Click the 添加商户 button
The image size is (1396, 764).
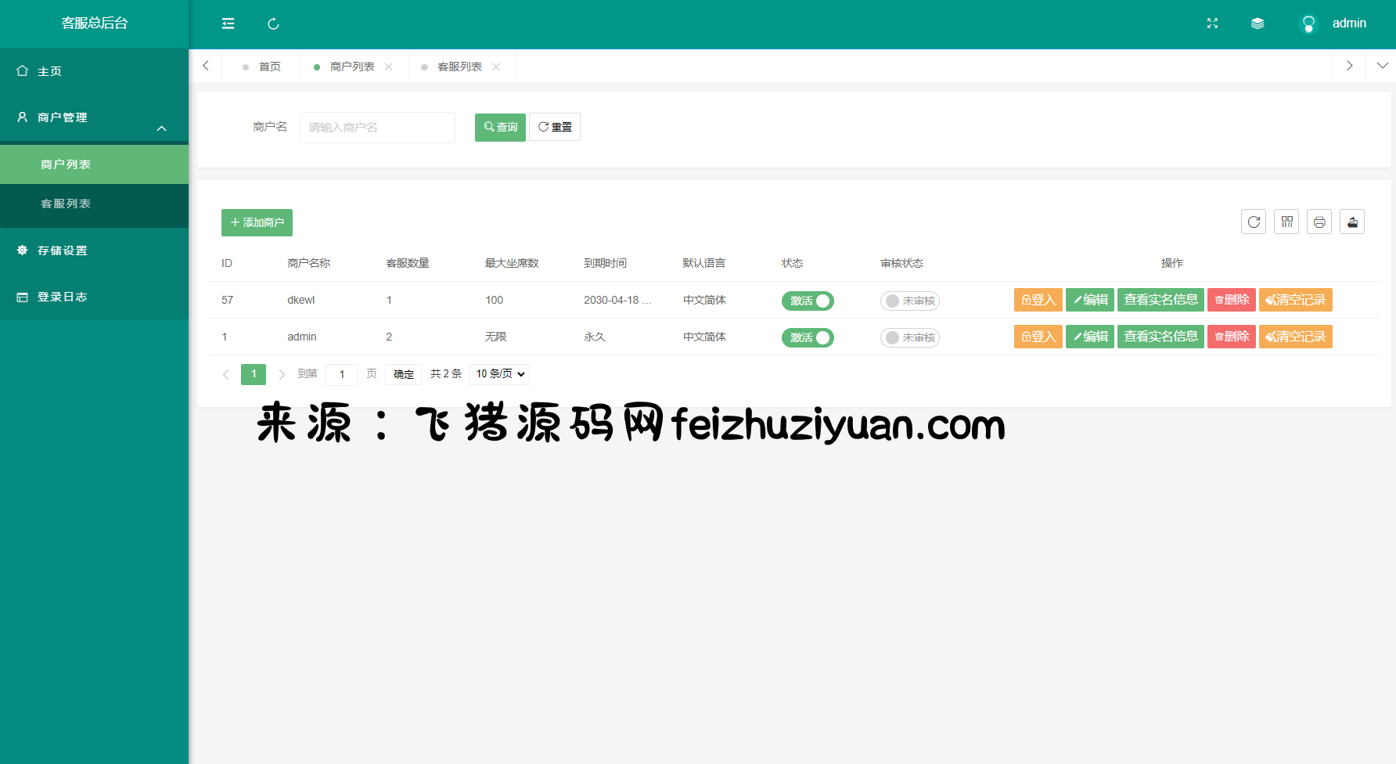[x=257, y=222]
